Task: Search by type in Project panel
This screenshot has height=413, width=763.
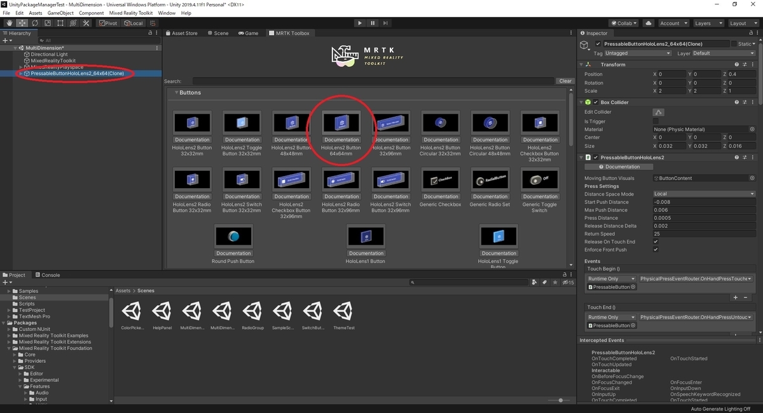Action: coord(534,282)
